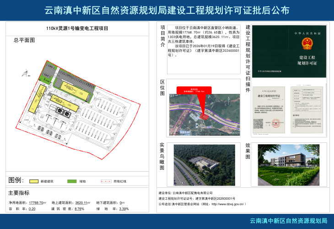Click the 主要指标 heading

(x=19, y=193)
